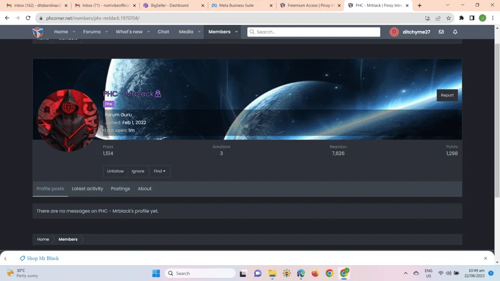500x281 pixels.
Task: Switch to the Freemium Access browser tab
Action: (310, 6)
